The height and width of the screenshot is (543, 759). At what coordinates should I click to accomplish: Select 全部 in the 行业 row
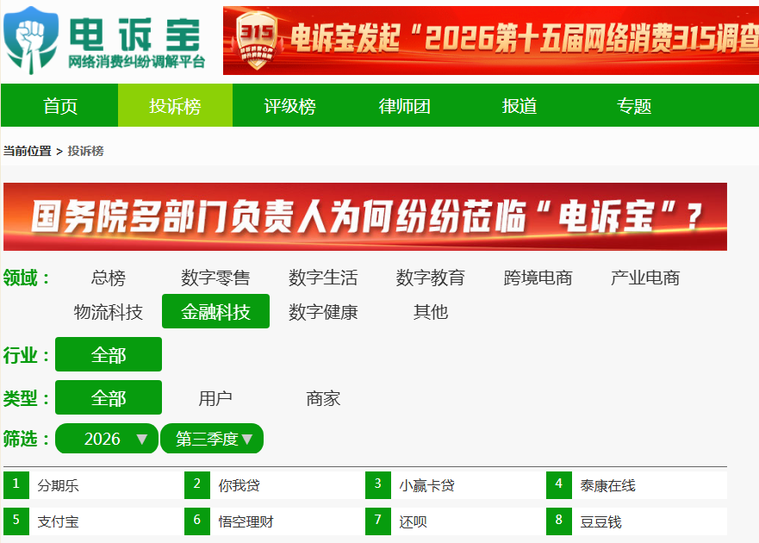coord(109,354)
